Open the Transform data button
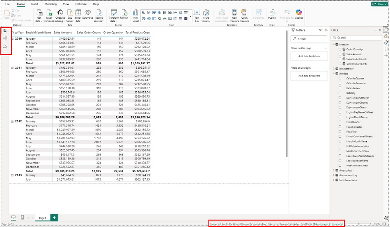Image resolution: width=390 pixels, height=227 pixels. pyautogui.click(x=114, y=16)
